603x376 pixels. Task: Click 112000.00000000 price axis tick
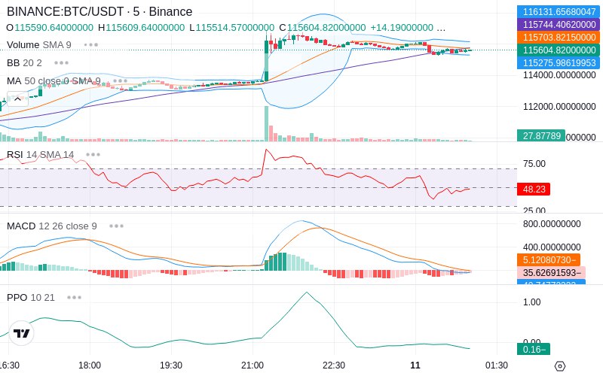pyautogui.click(x=559, y=107)
